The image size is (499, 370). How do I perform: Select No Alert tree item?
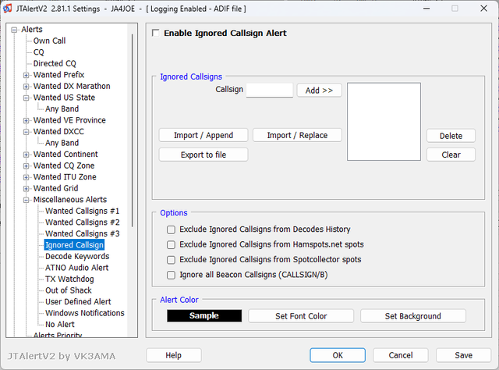[60, 325]
